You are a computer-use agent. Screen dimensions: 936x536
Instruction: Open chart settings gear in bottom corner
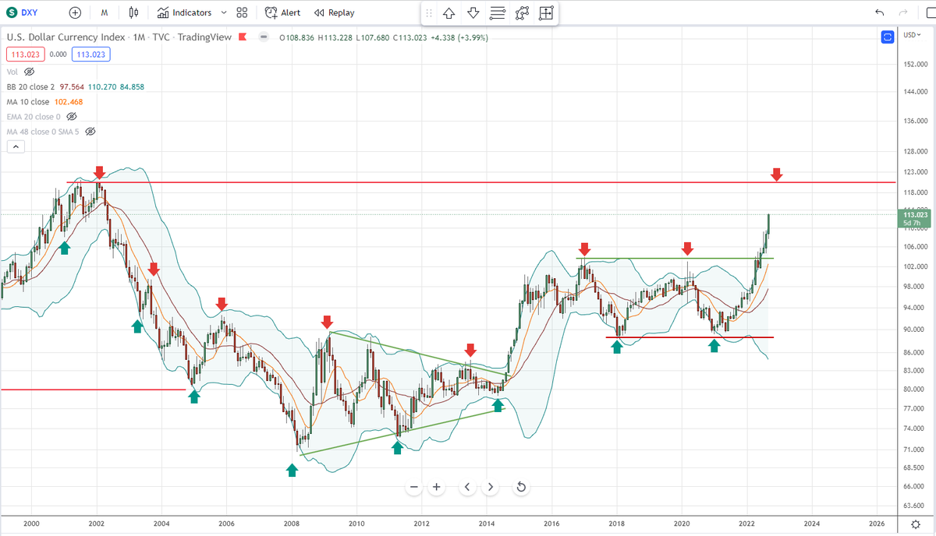tap(916, 524)
